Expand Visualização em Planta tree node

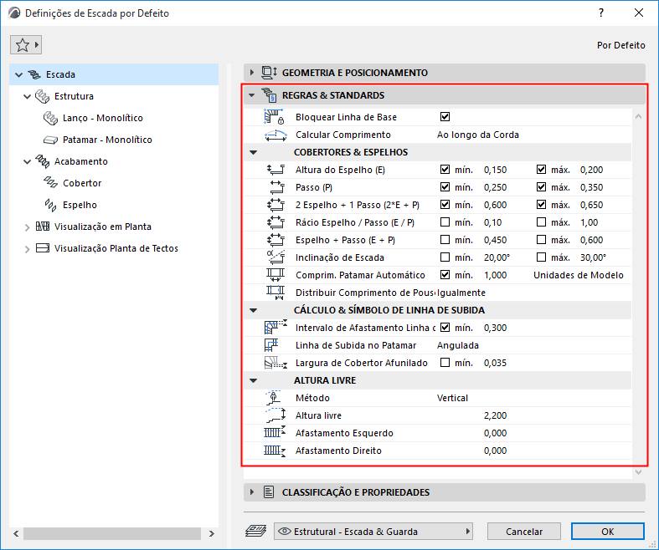[x=28, y=227]
